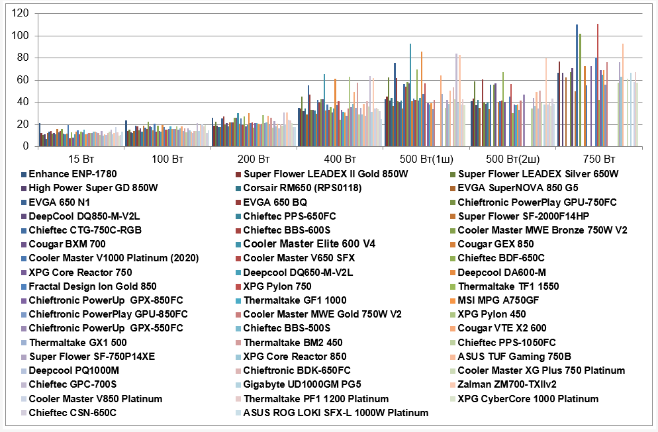Click Super Flower SF-750P14XE legend label

[92, 357]
